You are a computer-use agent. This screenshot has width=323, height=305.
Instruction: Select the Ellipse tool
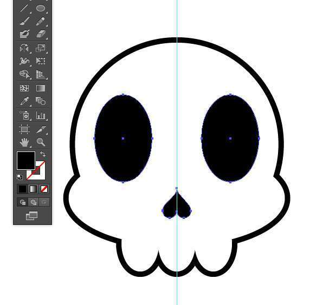(x=41, y=8)
